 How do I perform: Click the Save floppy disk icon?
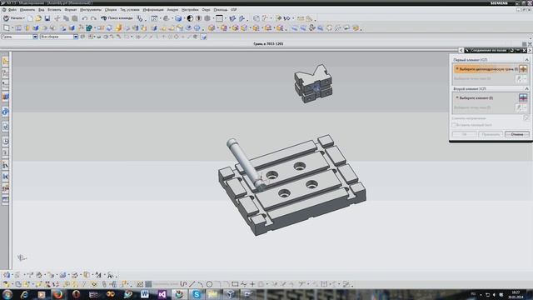(47, 18)
